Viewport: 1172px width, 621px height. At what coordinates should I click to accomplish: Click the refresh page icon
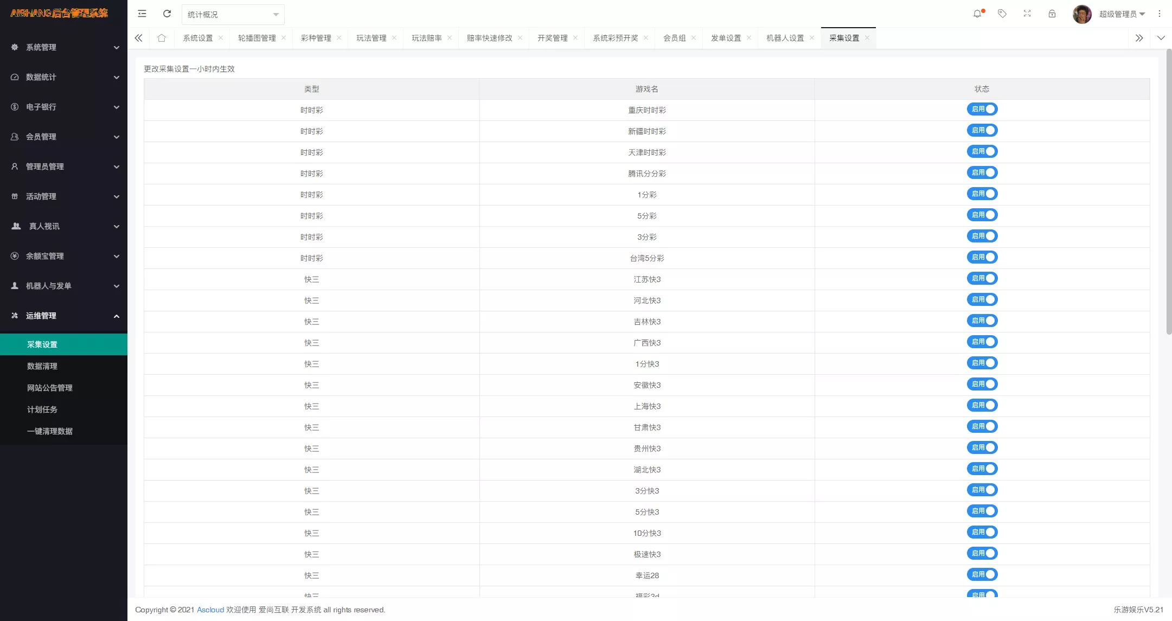pyautogui.click(x=167, y=14)
